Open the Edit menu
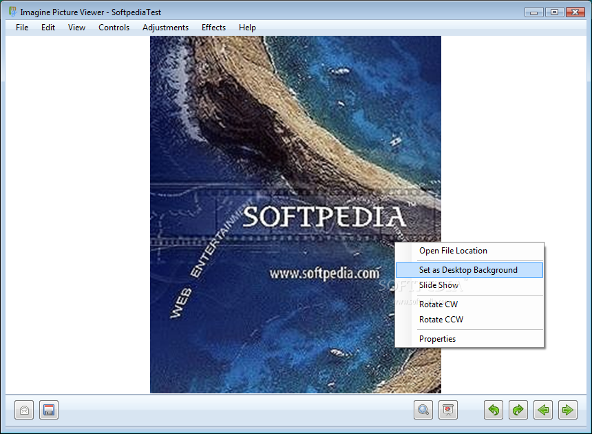The height and width of the screenshot is (434, 592). tap(48, 28)
